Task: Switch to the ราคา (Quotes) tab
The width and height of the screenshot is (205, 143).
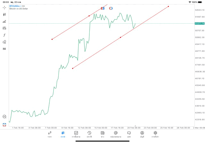Action: coord(50,134)
